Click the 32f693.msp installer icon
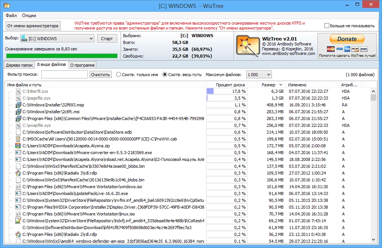The height and width of the screenshot is (248, 382). tap(18, 105)
